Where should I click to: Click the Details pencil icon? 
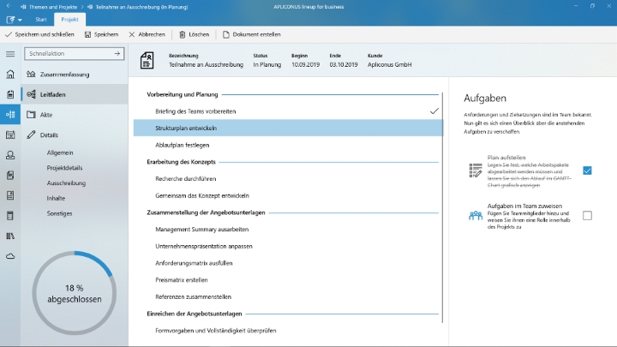point(31,135)
